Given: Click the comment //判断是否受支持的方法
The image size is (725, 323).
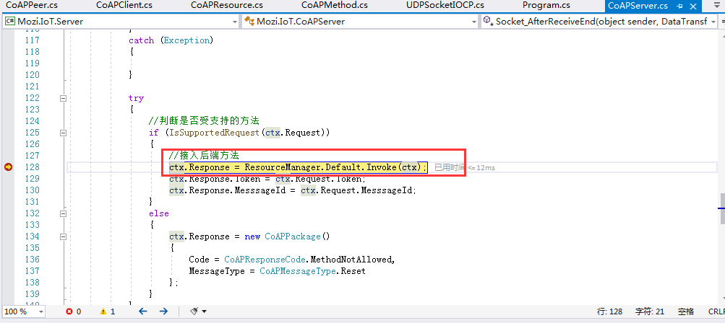Looking at the screenshot, I should point(203,121).
